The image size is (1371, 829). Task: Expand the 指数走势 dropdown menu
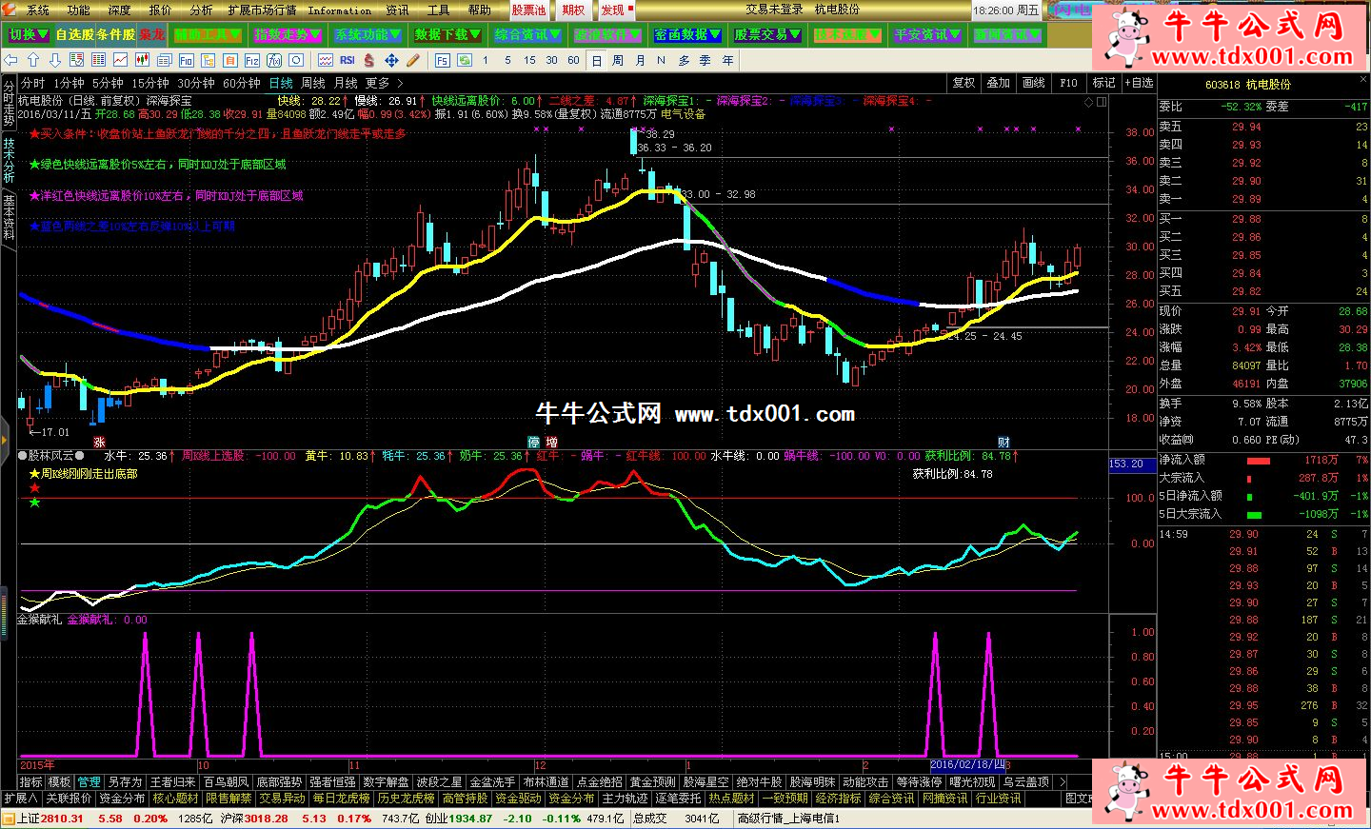(x=288, y=35)
